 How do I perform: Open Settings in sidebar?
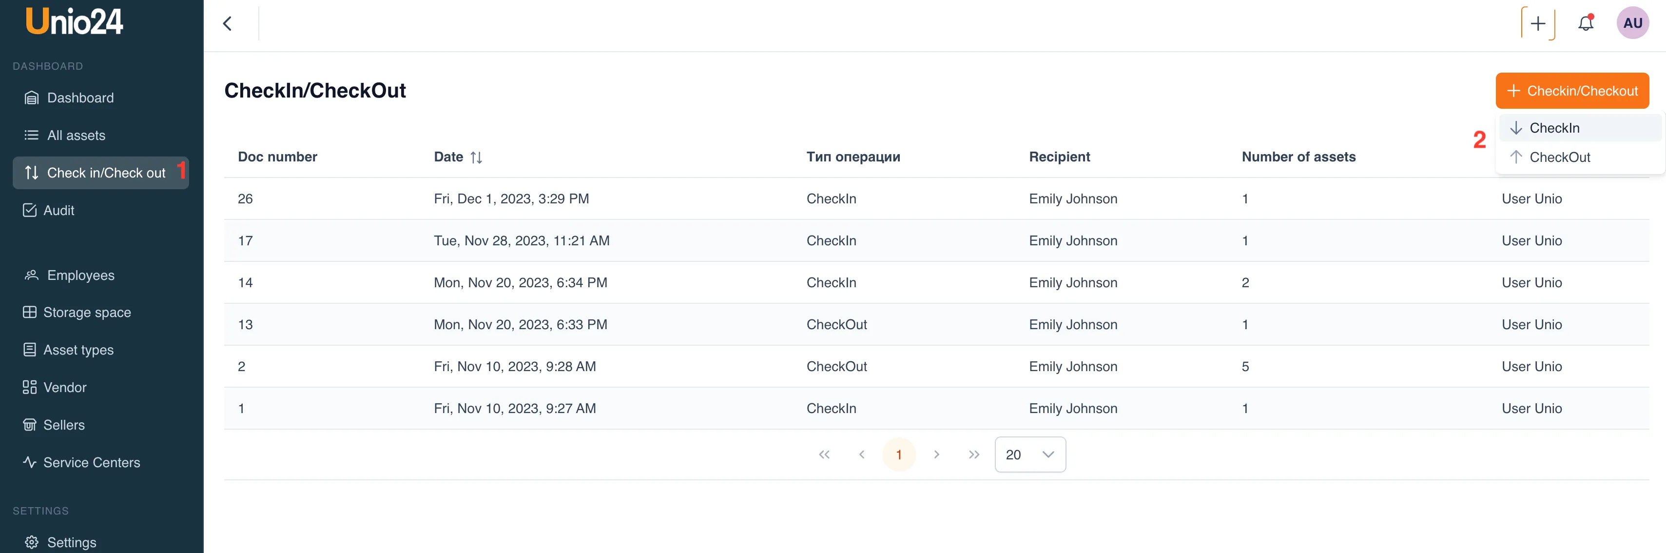[71, 542]
